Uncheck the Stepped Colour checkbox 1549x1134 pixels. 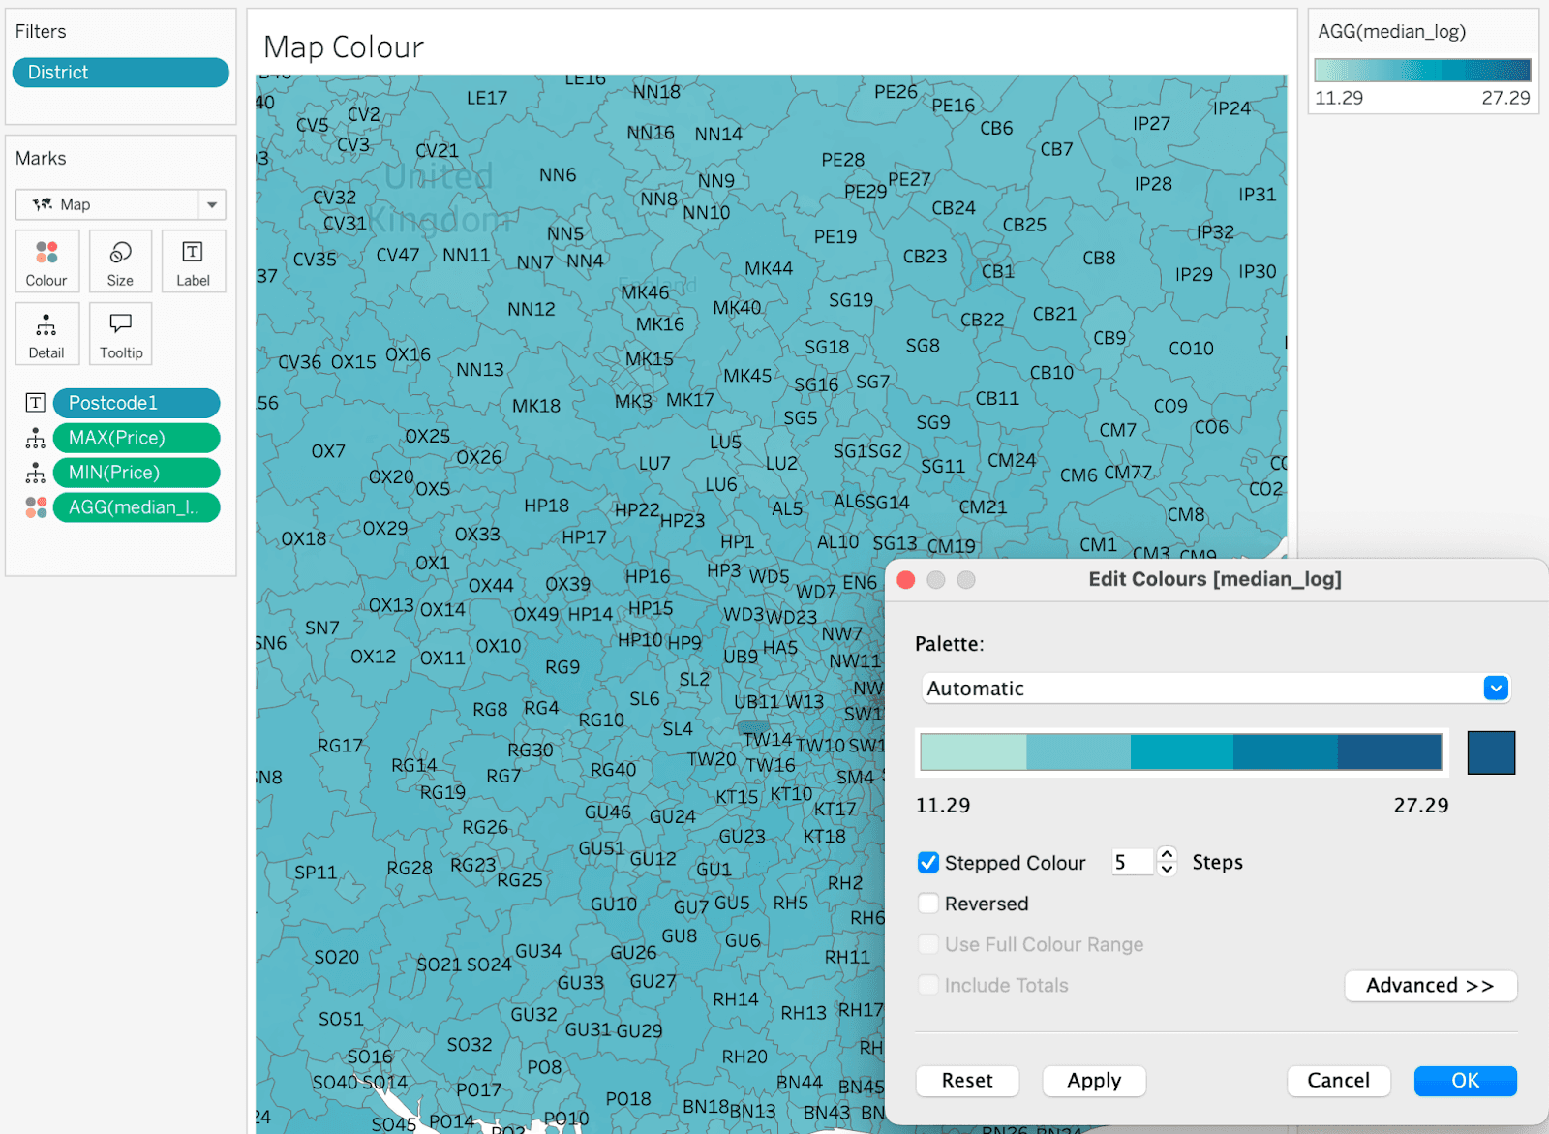[x=928, y=863]
